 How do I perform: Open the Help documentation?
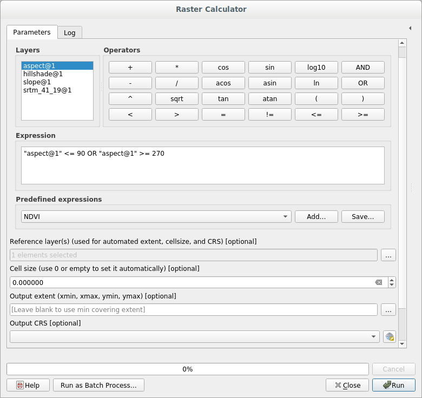(x=28, y=385)
